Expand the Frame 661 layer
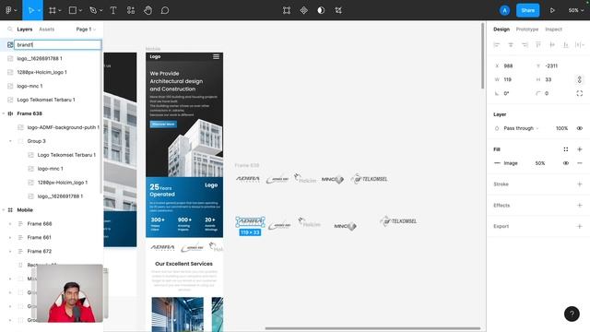The width and height of the screenshot is (590, 332). click(x=10, y=238)
